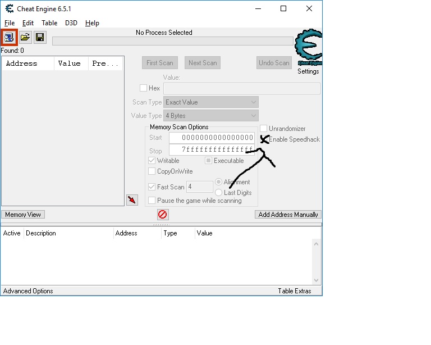Expand the Scan Type dropdown
431x345 pixels.
211,102
